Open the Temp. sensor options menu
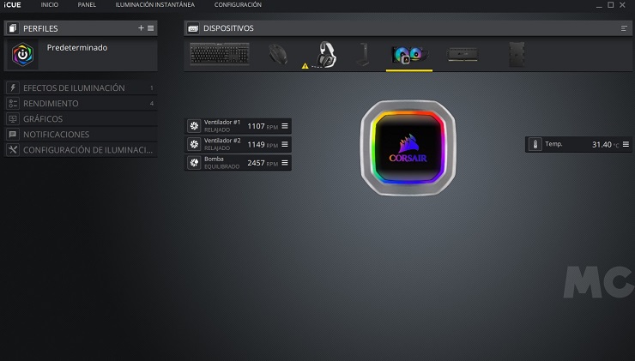Viewport: 635px width, 361px height. click(626, 145)
